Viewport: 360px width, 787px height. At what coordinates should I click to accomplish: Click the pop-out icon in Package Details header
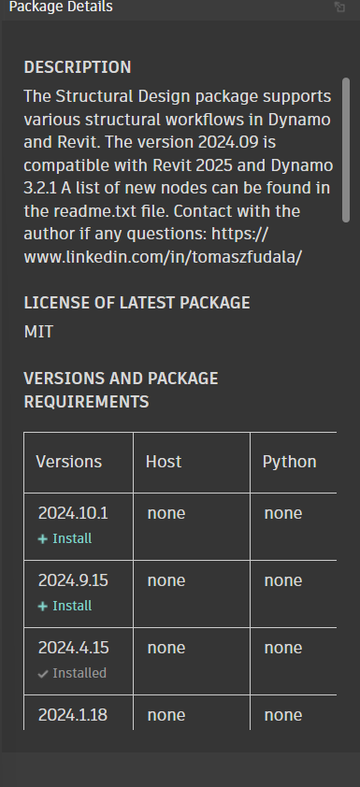tap(340, 7)
